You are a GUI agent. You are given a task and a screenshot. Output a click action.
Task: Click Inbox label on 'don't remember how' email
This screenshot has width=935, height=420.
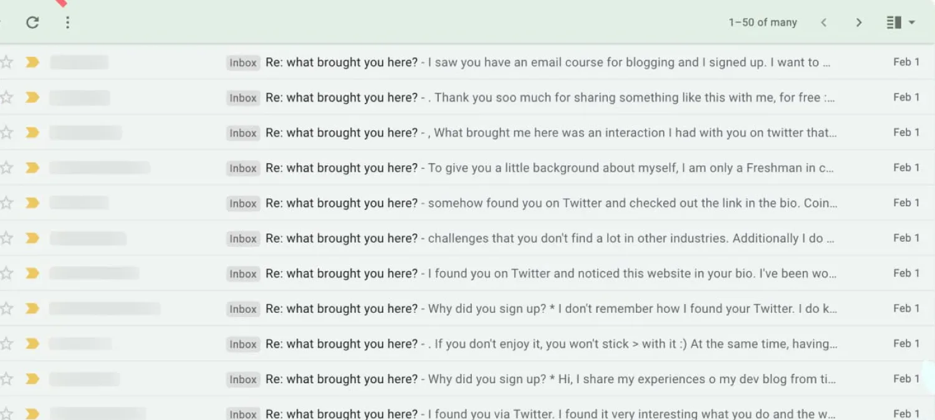[242, 309]
